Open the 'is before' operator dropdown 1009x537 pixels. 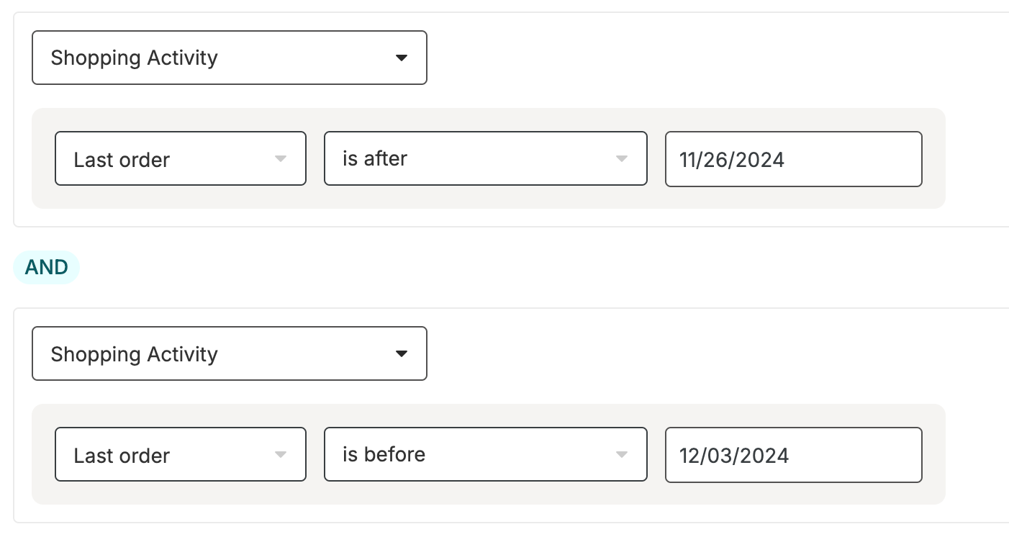click(x=486, y=455)
